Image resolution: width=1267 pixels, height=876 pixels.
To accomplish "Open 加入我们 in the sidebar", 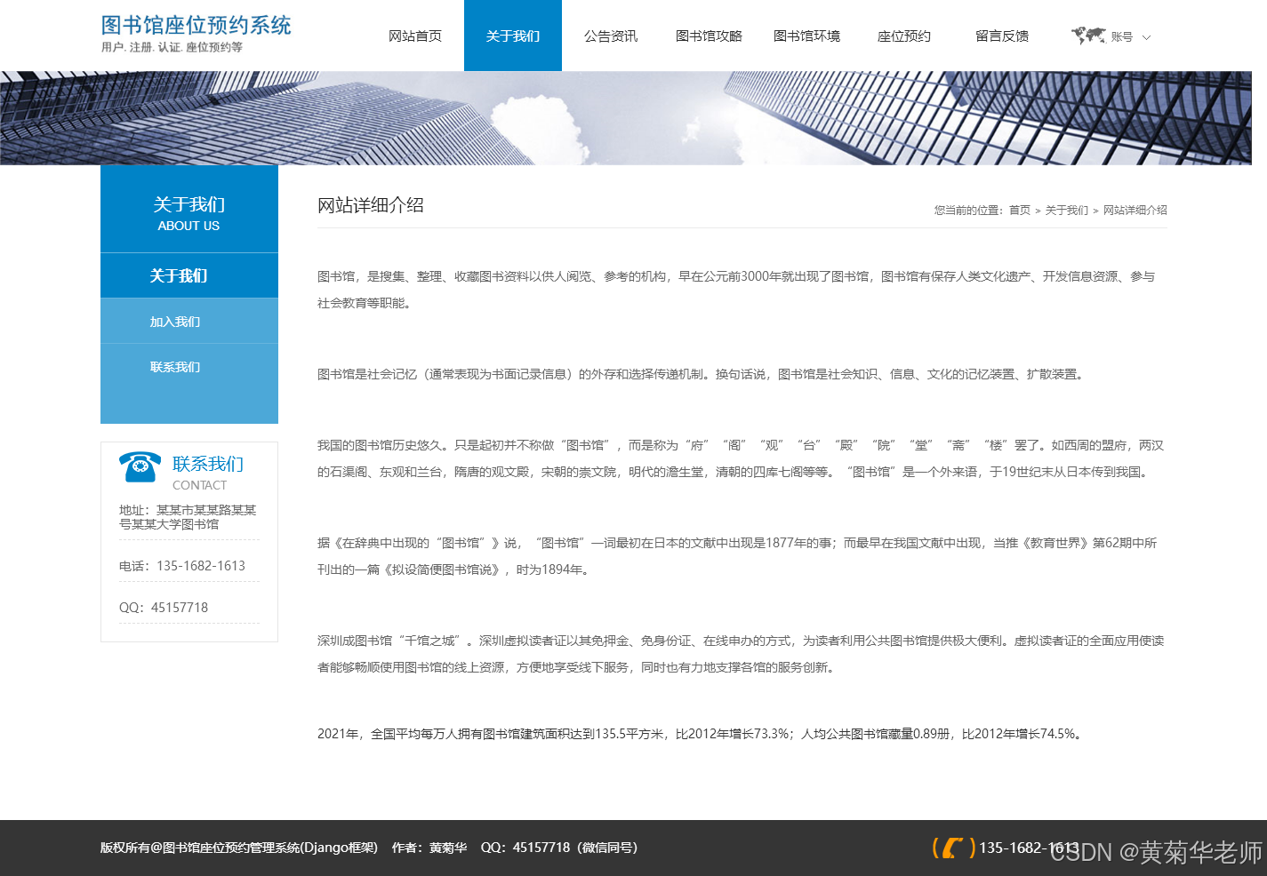I will [189, 322].
